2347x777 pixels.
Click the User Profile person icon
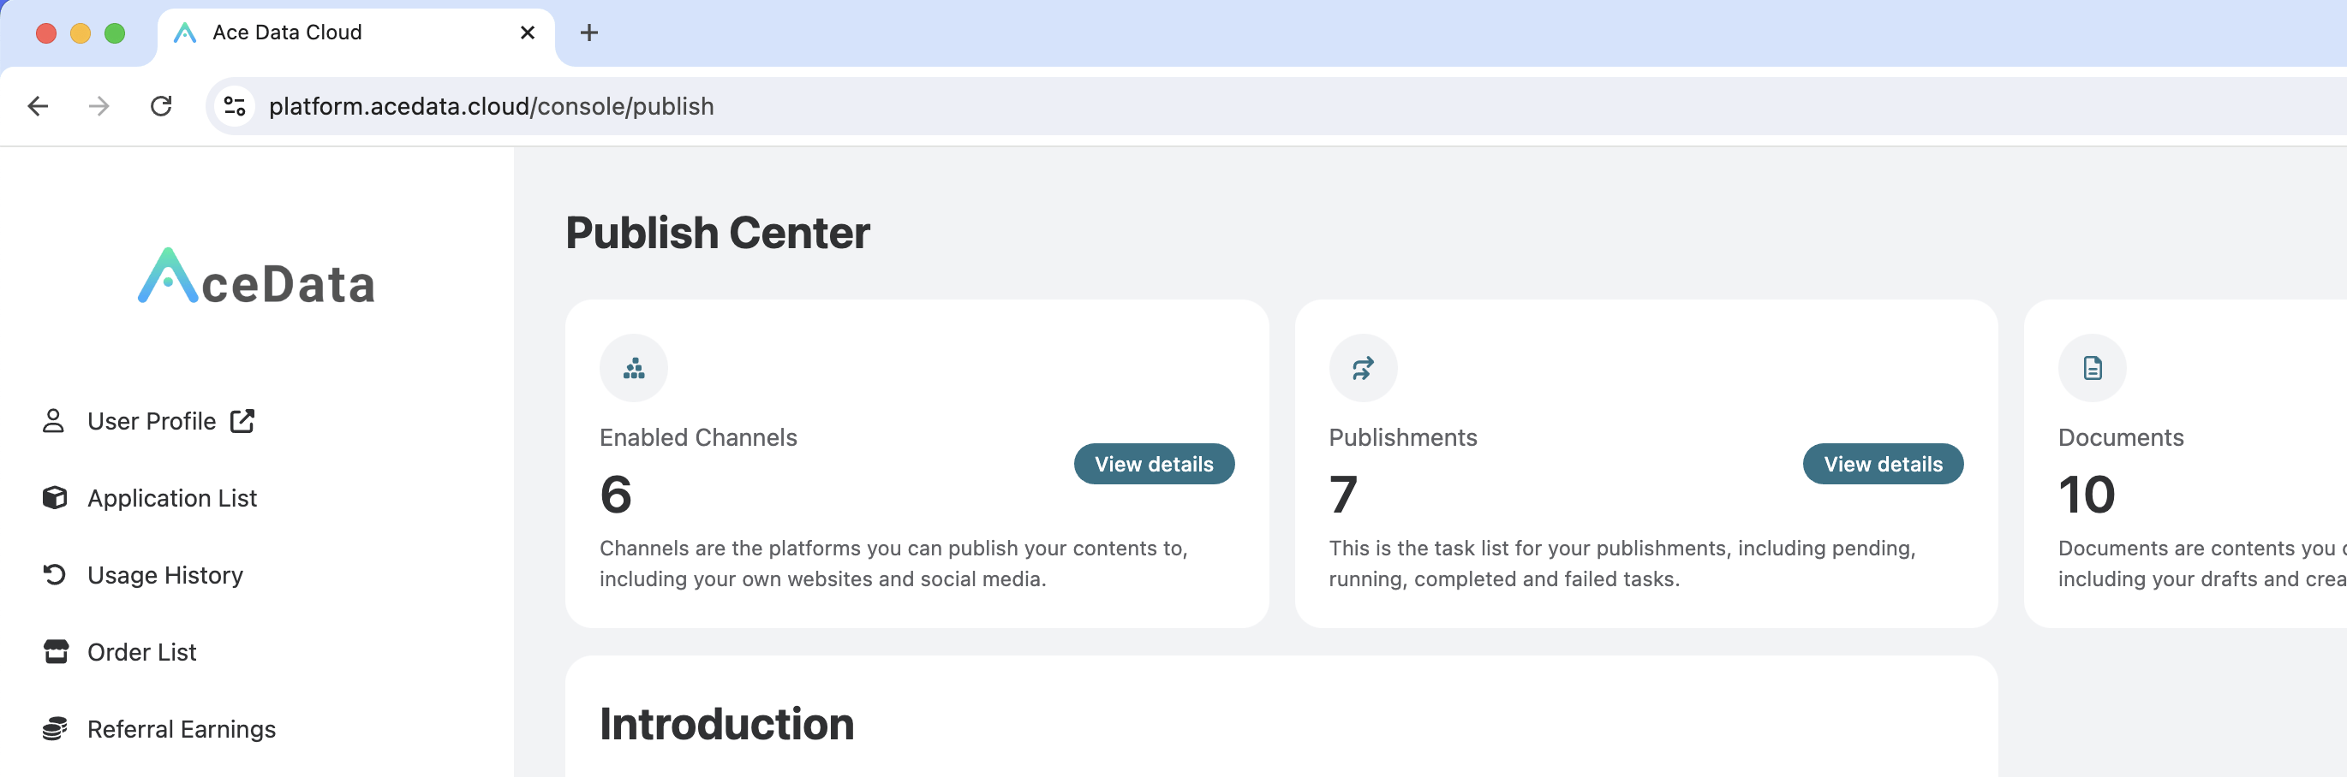pos(54,421)
